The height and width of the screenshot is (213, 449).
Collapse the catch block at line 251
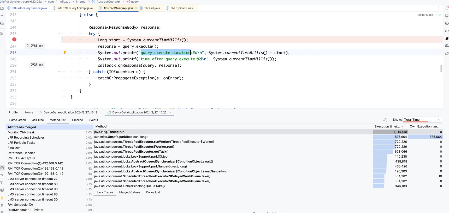59,71
